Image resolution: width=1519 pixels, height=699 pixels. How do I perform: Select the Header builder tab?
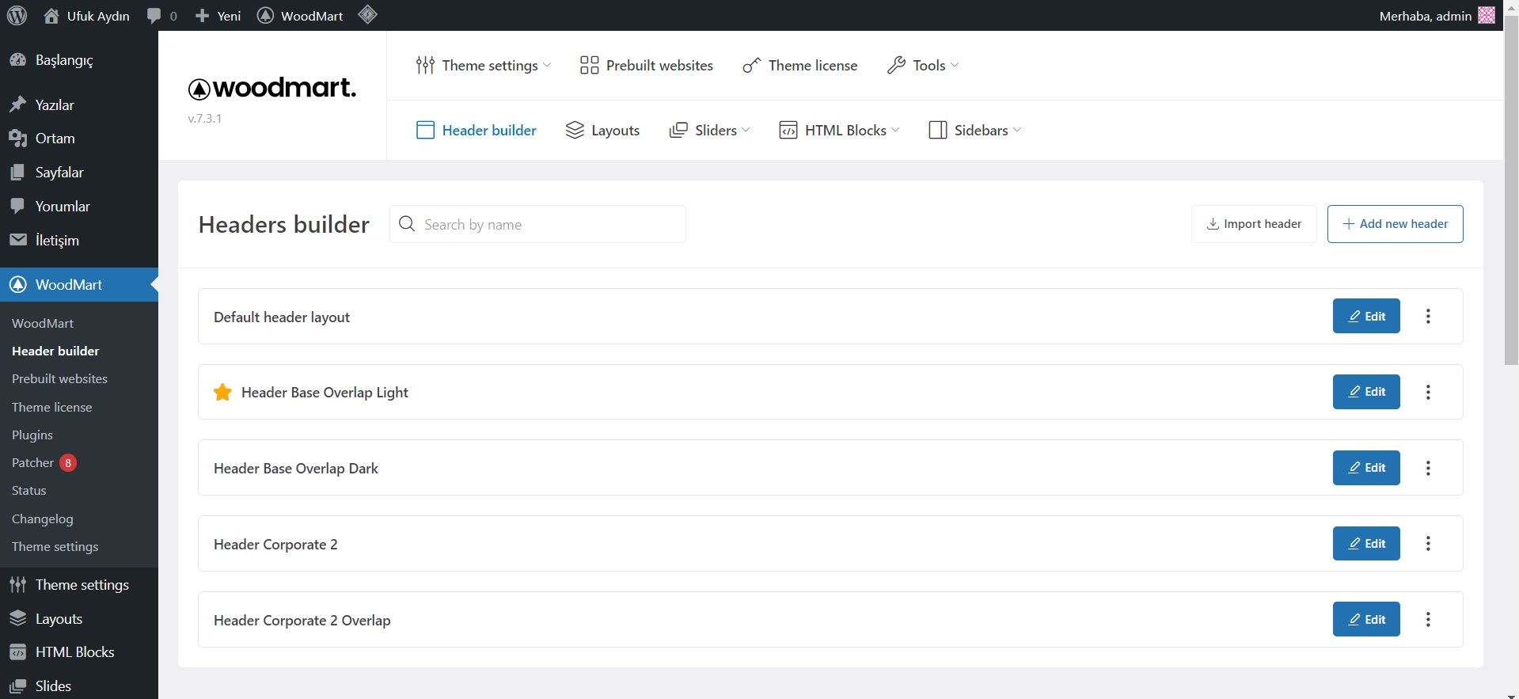pyautogui.click(x=477, y=131)
